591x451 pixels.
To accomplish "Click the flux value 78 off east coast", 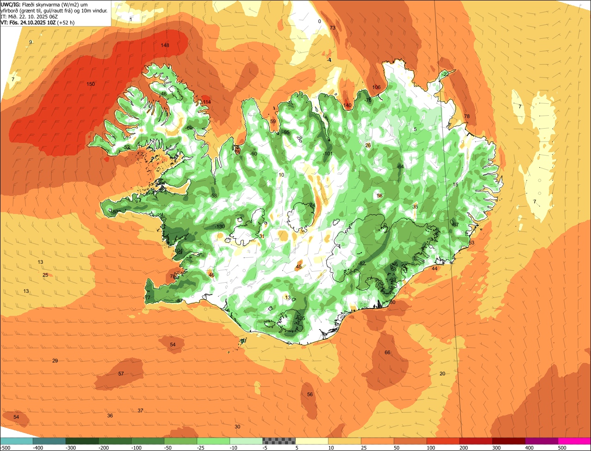I will 467,116.
